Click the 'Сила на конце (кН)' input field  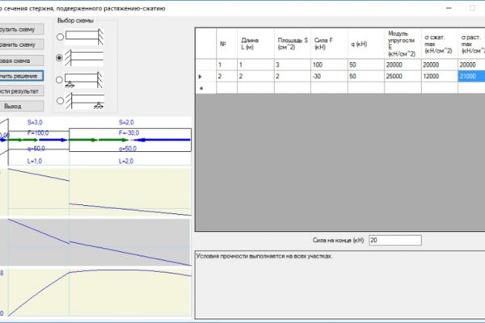[395, 240]
